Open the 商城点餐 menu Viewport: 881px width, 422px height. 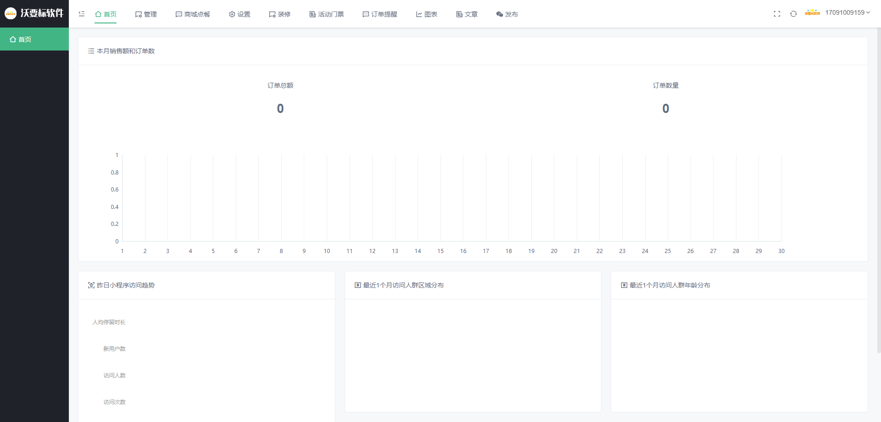193,14
